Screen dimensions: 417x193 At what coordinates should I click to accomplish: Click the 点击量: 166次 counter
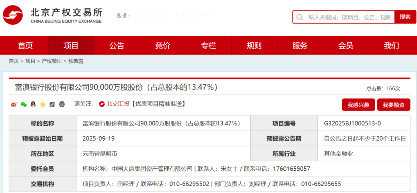[x=383, y=89]
